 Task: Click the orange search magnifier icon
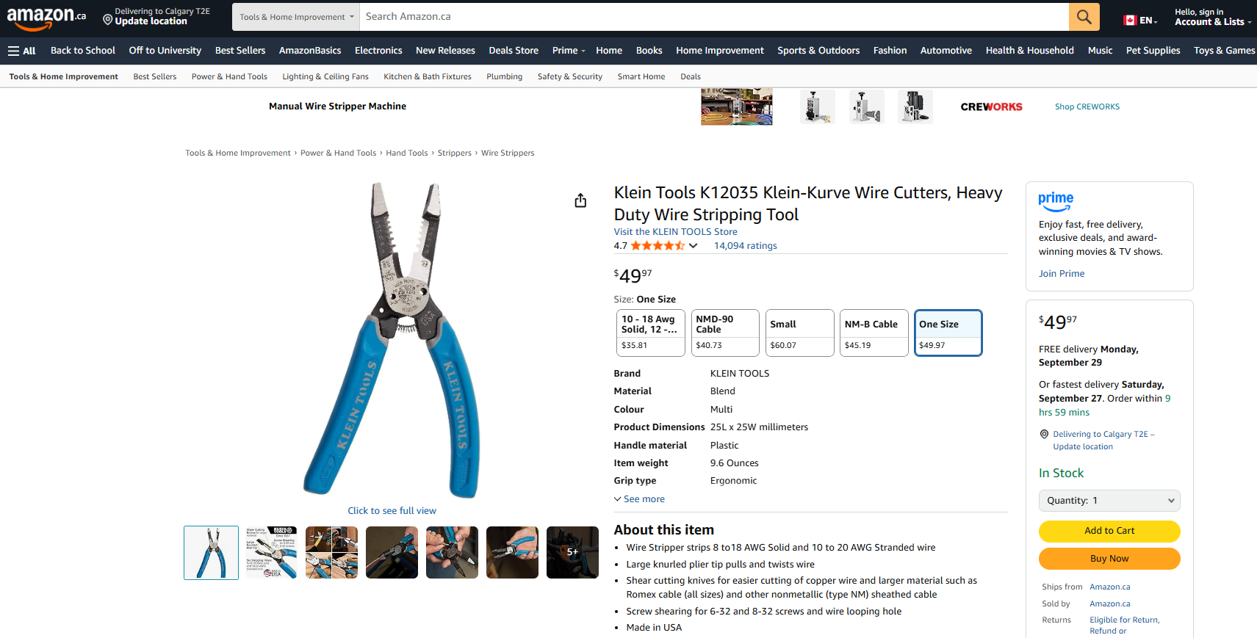click(x=1084, y=17)
